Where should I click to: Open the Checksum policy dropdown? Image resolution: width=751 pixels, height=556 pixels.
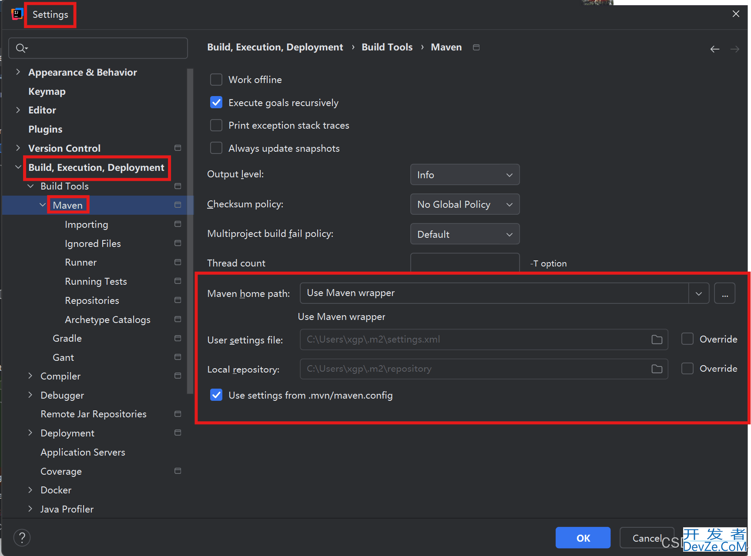(465, 204)
